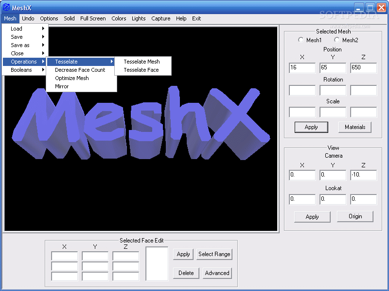This screenshot has width=389, height=291.
Task: Click the Position X field showing 16
Action: tap(302, 68)
